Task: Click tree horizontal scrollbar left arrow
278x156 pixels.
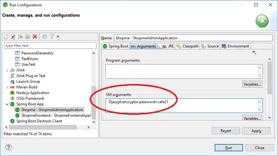Action: click(6, 127)
